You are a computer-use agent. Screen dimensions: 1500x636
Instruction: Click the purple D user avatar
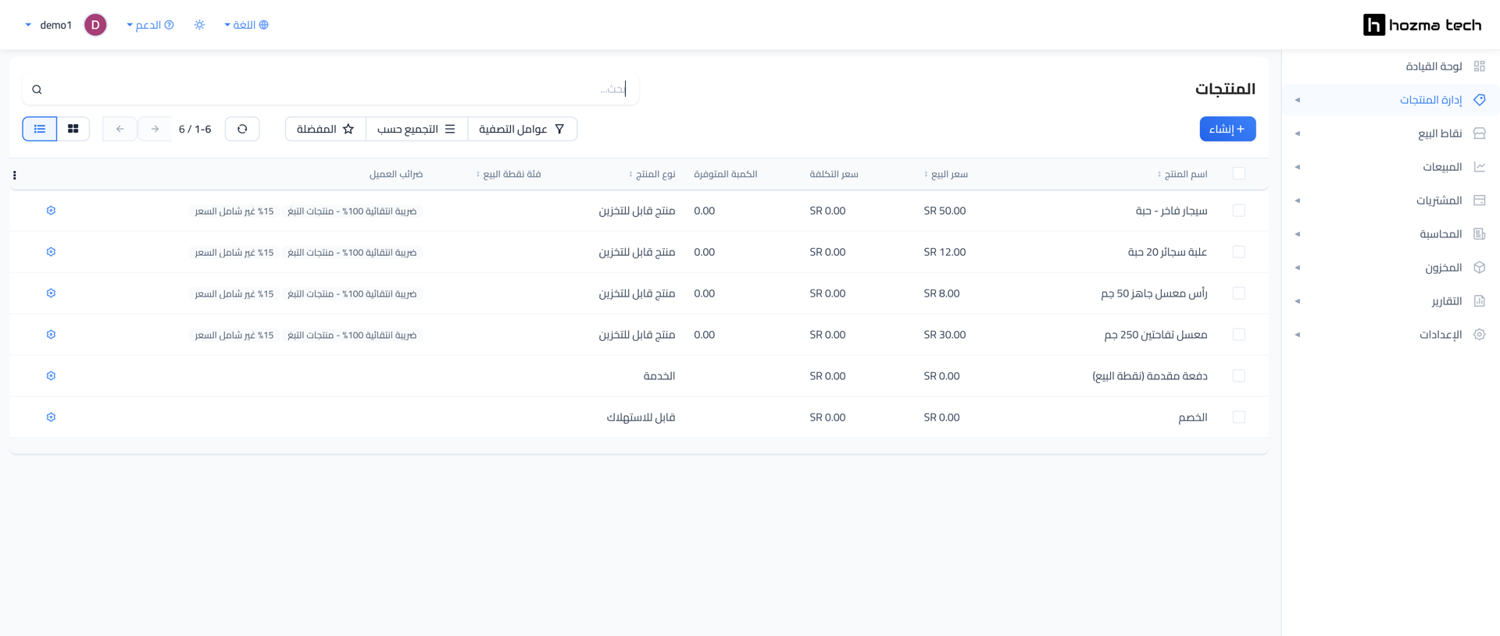(95, 25)
